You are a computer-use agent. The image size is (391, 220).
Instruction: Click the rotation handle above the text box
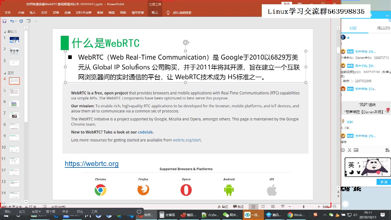click(185, 42)
